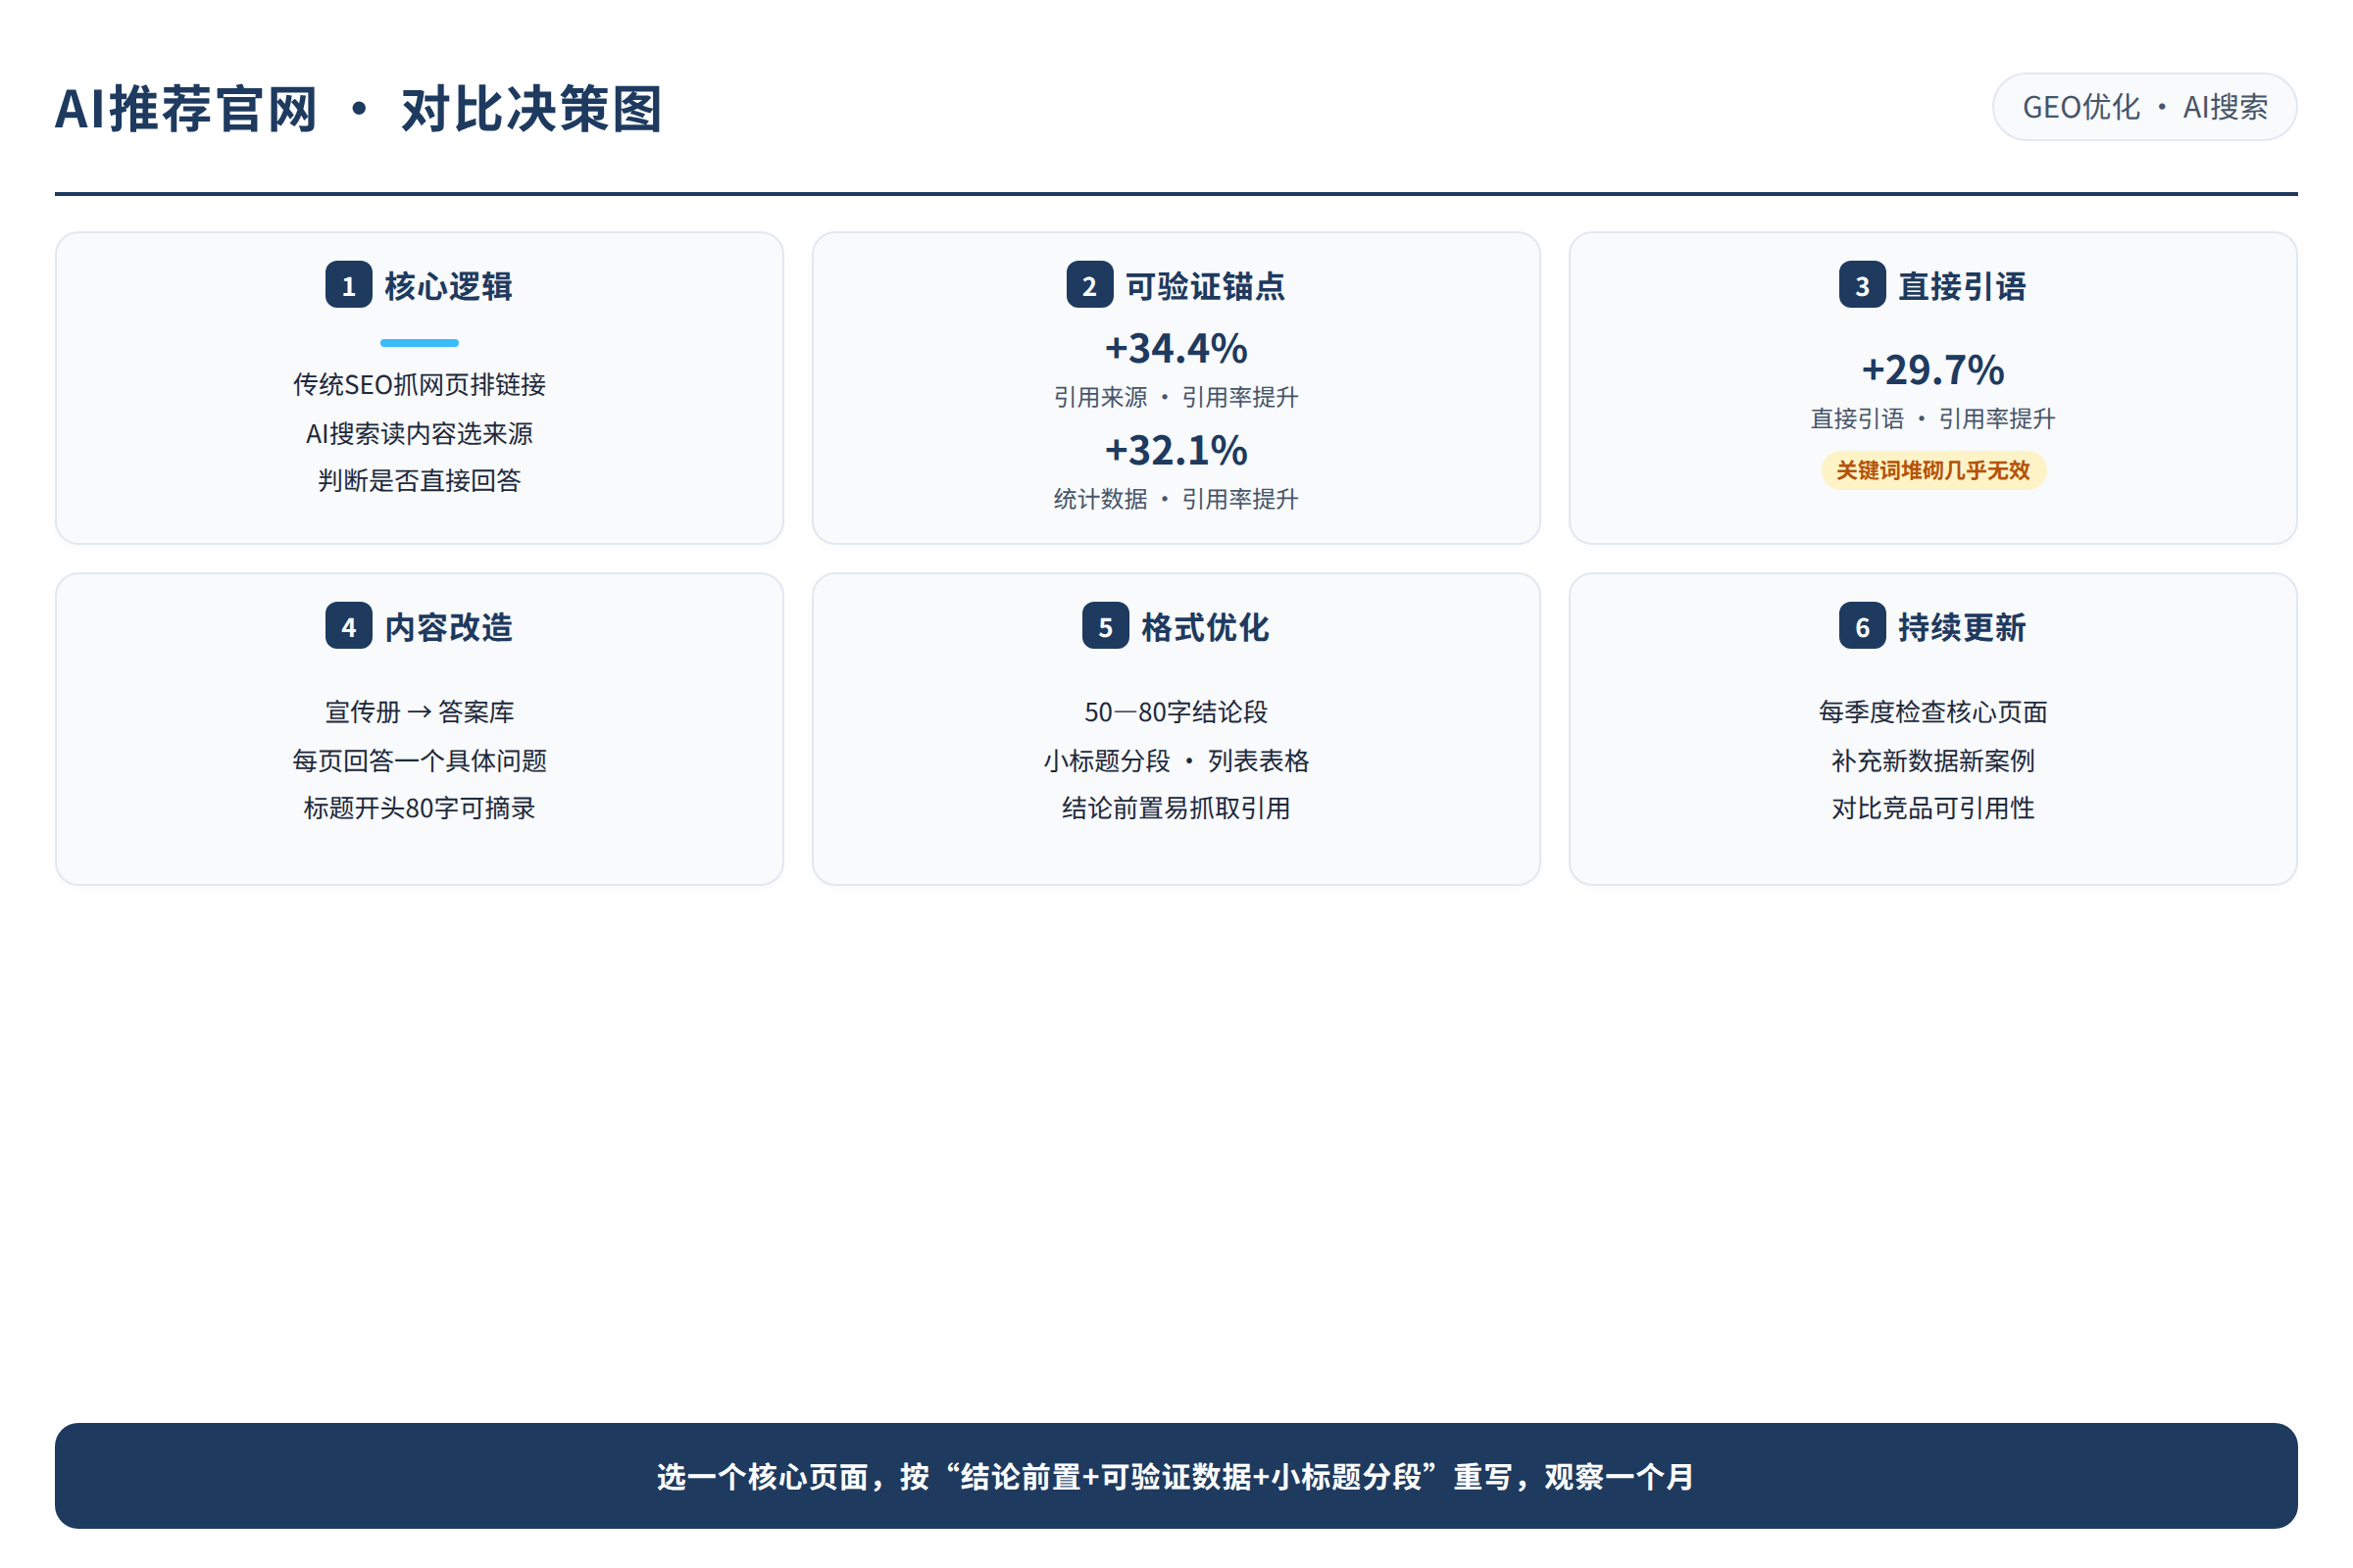Click the page title AI推荐官网 · 对比决策图

click(358, 108)
